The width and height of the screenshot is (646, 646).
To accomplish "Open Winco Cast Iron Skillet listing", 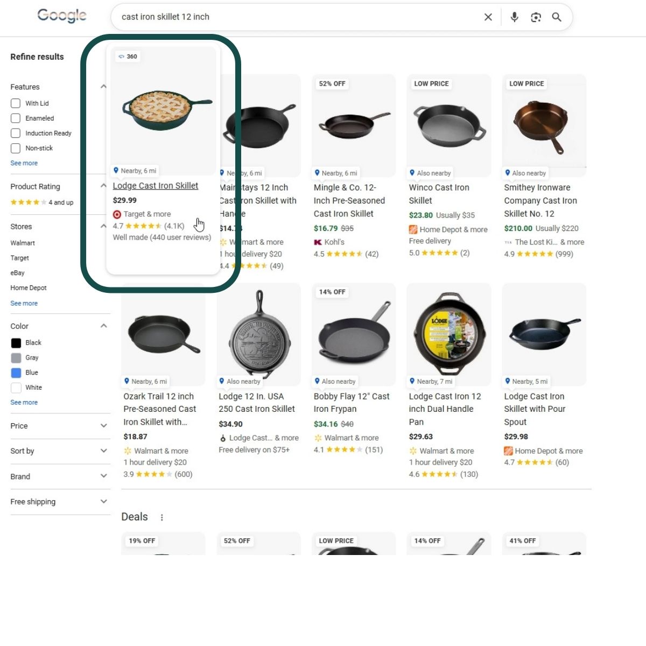I will pos(439,194).
